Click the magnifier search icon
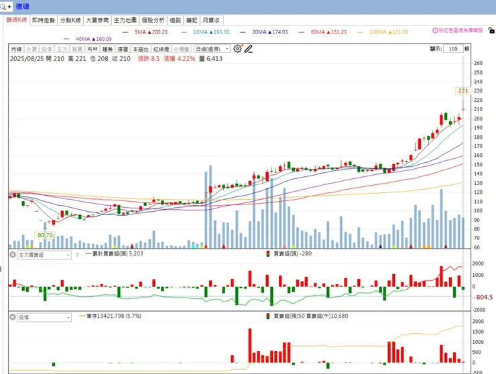 point(3,6)
